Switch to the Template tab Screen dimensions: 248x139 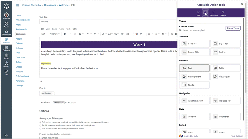(x=214, y=13)
